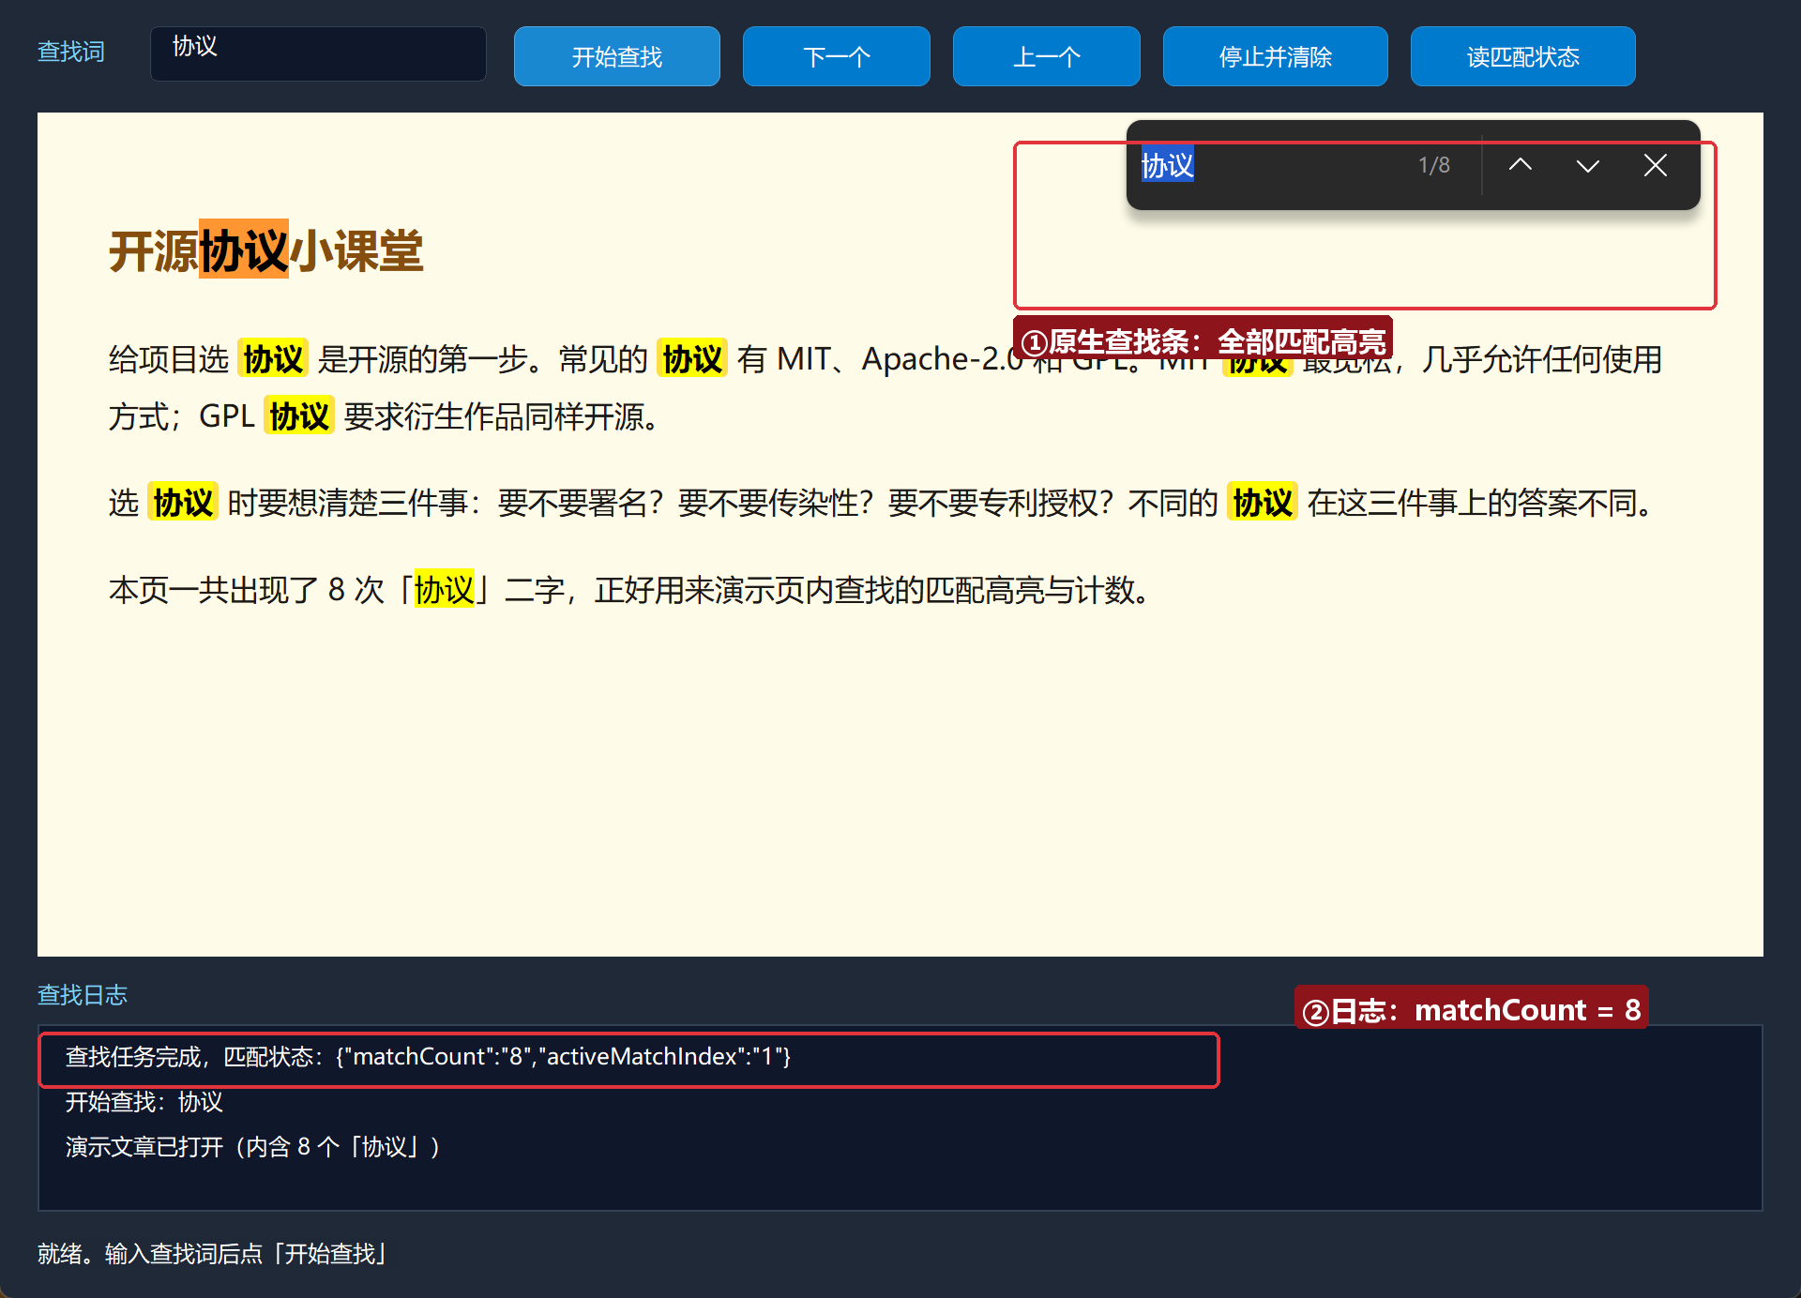1801x1298 pixels.
Task: Click the status text 就绪。输入查找词后点「开始查找」
Action: (x=214, y=1253)
